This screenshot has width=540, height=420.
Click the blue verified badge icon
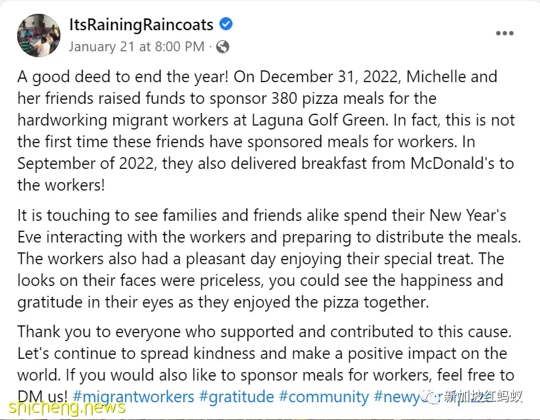[226, 24]
